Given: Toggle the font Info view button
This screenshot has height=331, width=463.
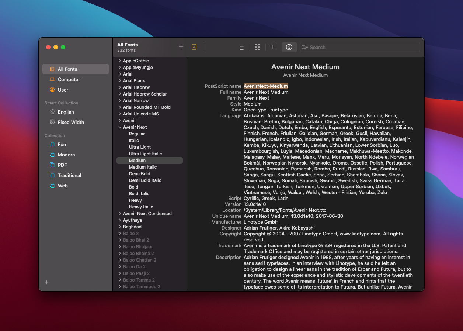Looking at the screenshot, I should pyautogui.click(x=289, y=47).
